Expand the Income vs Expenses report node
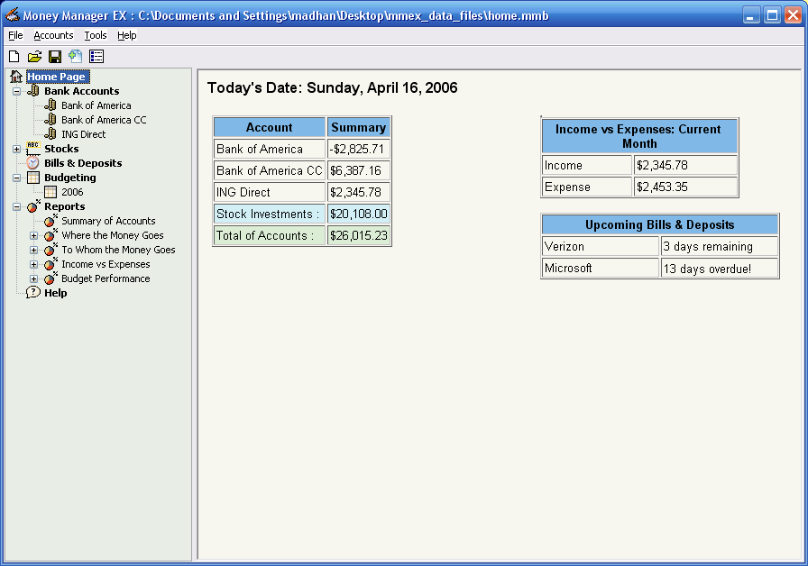Screen dimensions: 808x566 point(34,264)
